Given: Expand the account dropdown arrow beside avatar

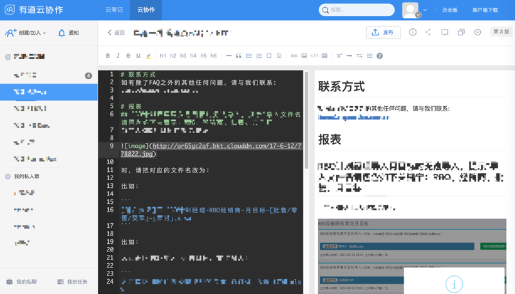Looking at the screenshot, I should pyautogui.click(x=425, y=10).
